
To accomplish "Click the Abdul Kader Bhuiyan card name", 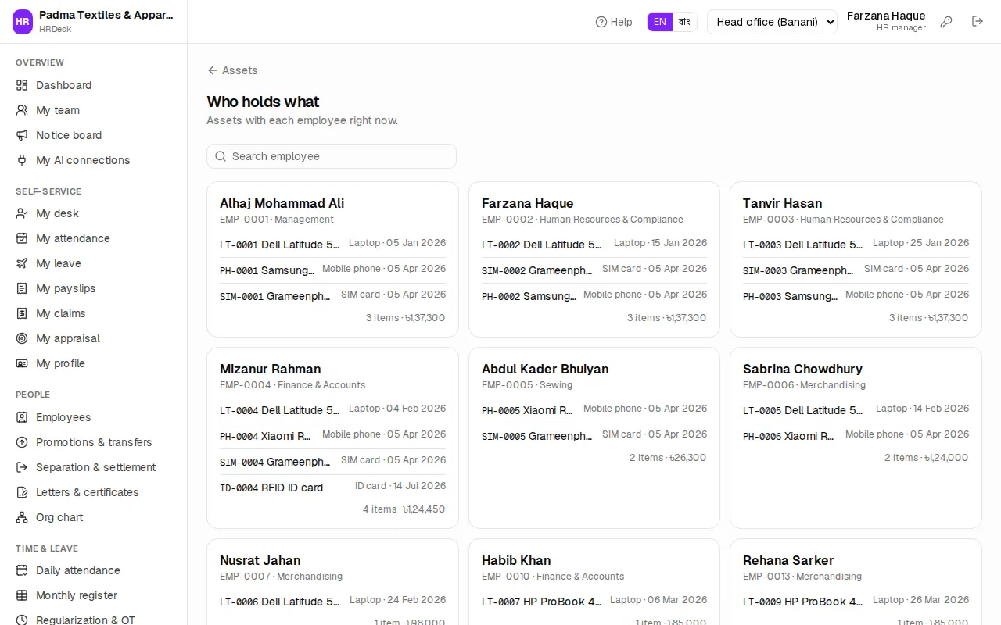I will [x=545, y=369].
